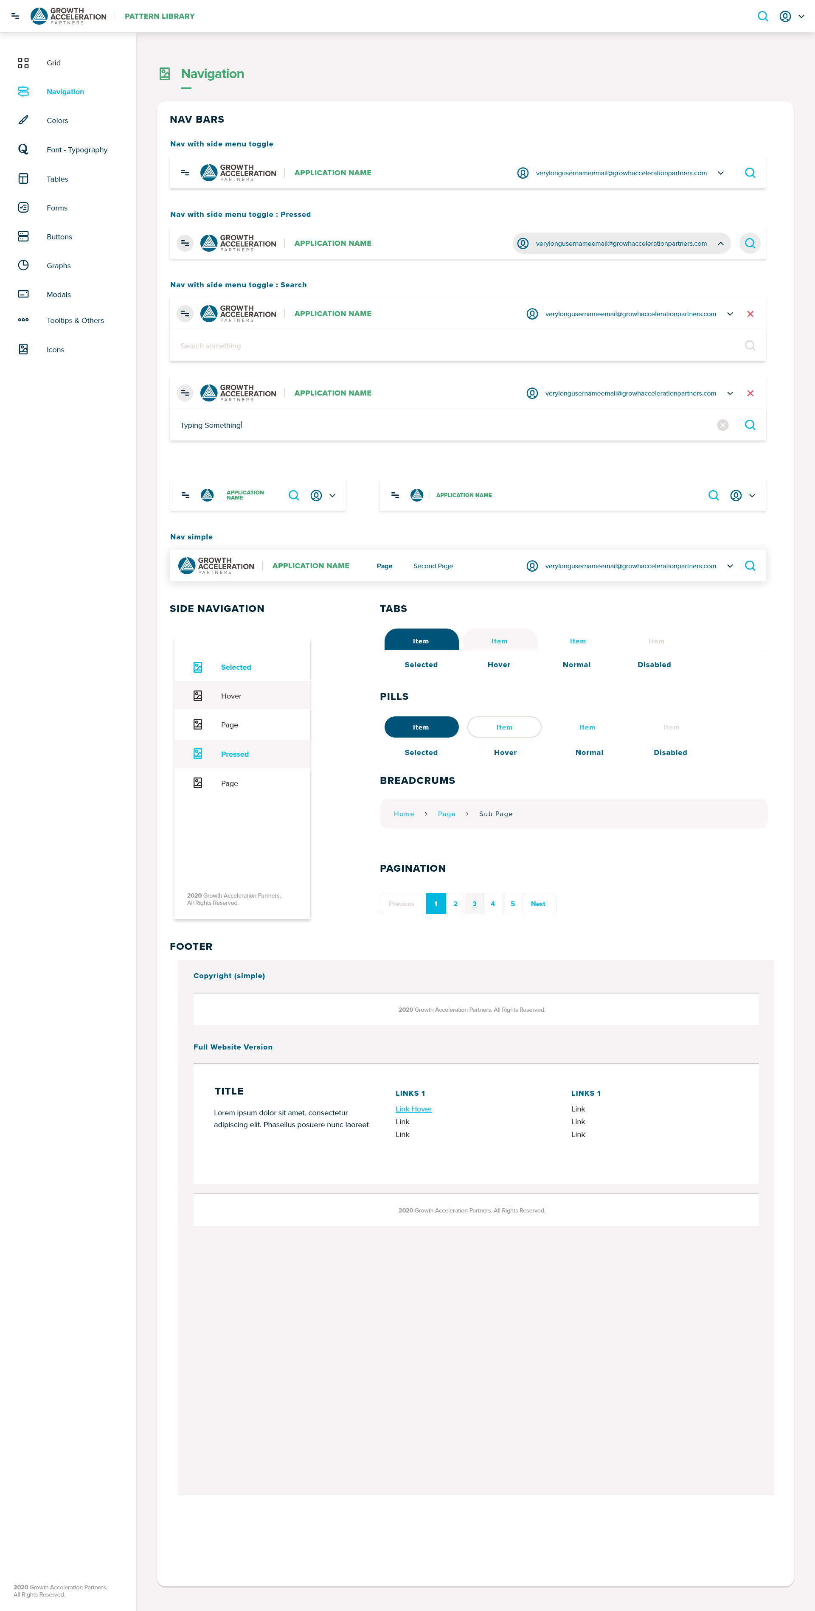815x1611 pixels.
Task: Click the selected dark blue pill Item
Action: coord(421,727)
